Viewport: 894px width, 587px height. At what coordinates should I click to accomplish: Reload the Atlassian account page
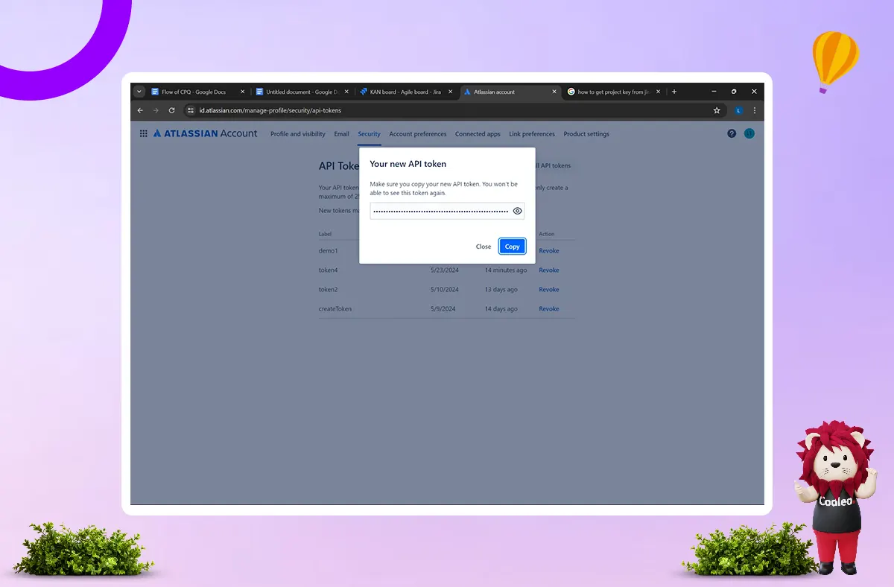[172, 110]
